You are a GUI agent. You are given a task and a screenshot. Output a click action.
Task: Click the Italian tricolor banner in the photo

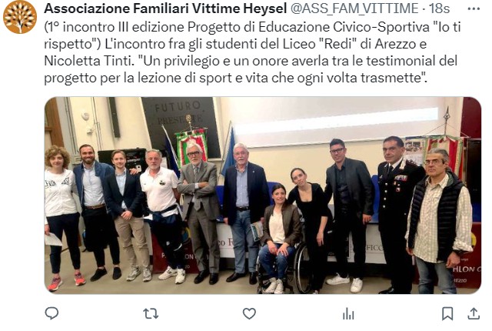click(x=192, y=145)
